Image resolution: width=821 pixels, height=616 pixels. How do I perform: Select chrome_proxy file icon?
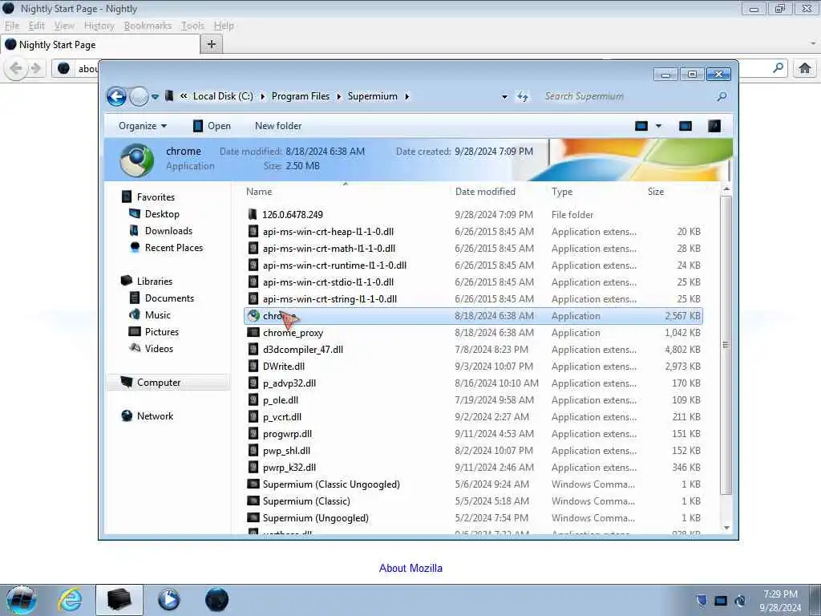click(253, 333)
